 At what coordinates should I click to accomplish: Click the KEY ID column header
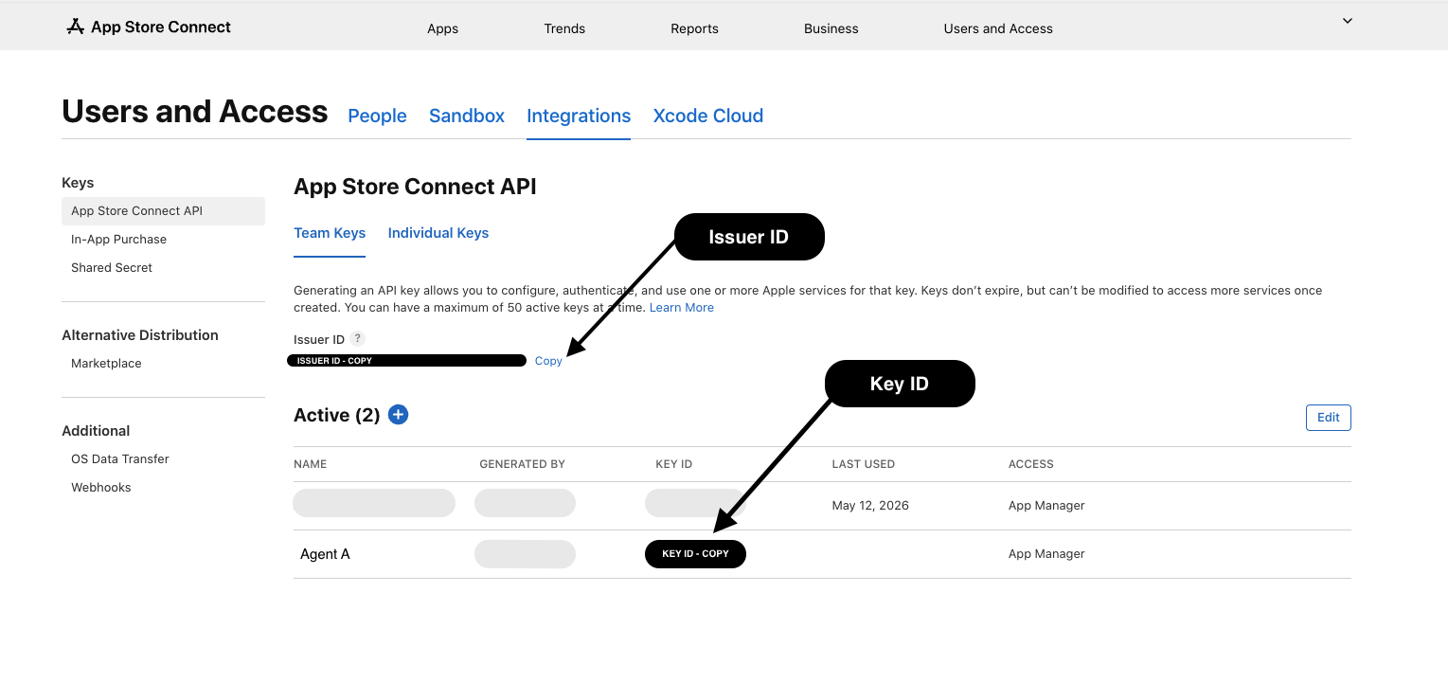[674, 464]
